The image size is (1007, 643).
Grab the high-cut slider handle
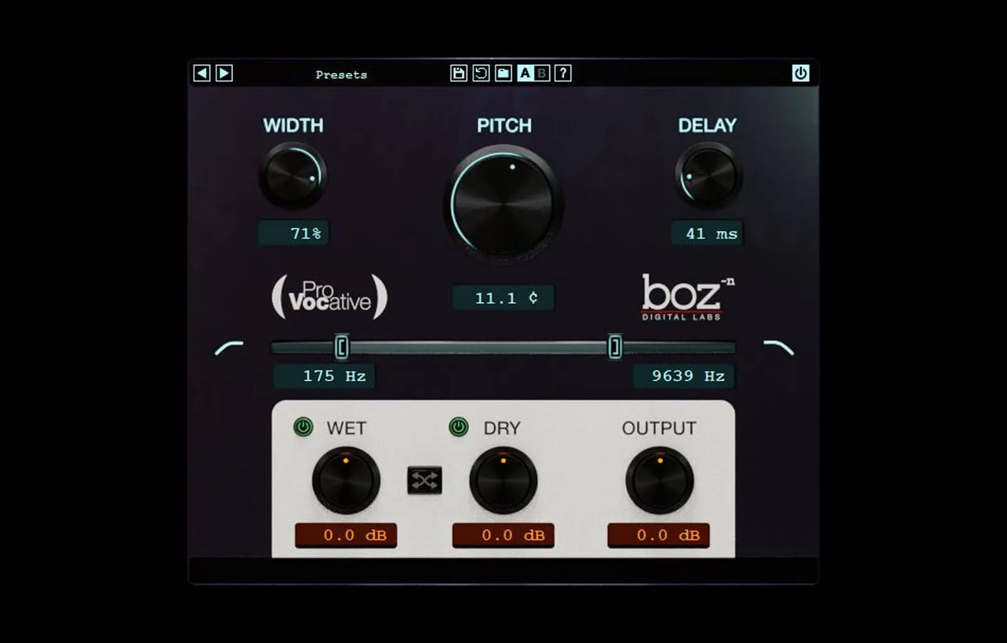pos(615,347)
